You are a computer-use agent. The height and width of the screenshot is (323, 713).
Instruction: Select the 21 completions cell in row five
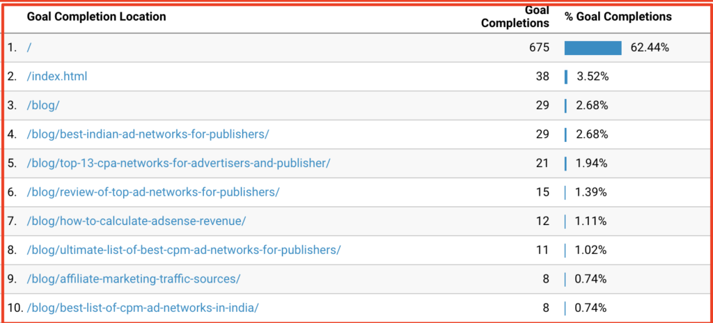click(x=542, y=164)
